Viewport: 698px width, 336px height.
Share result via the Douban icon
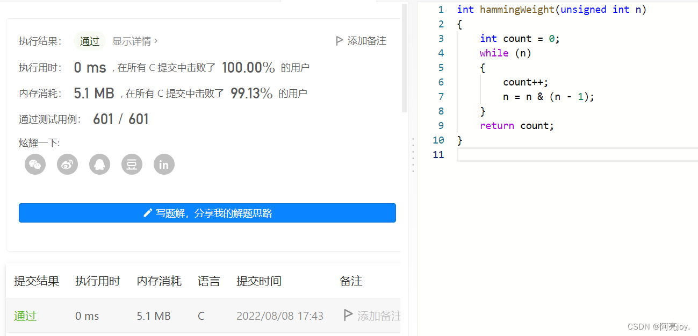(x=132, y=164)
